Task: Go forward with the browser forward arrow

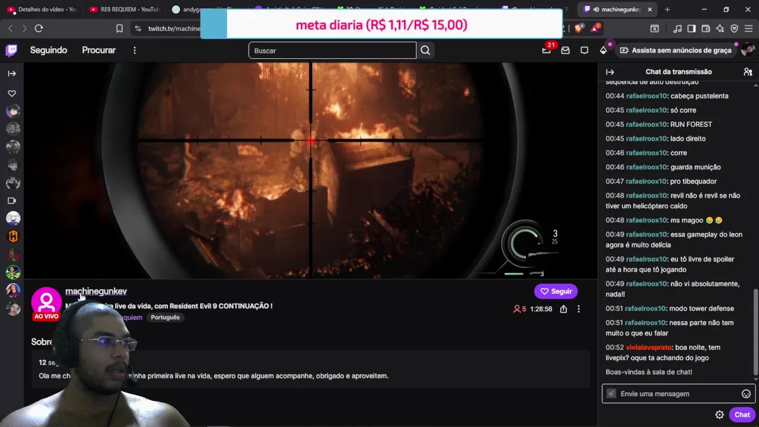Action: point(24,28)
